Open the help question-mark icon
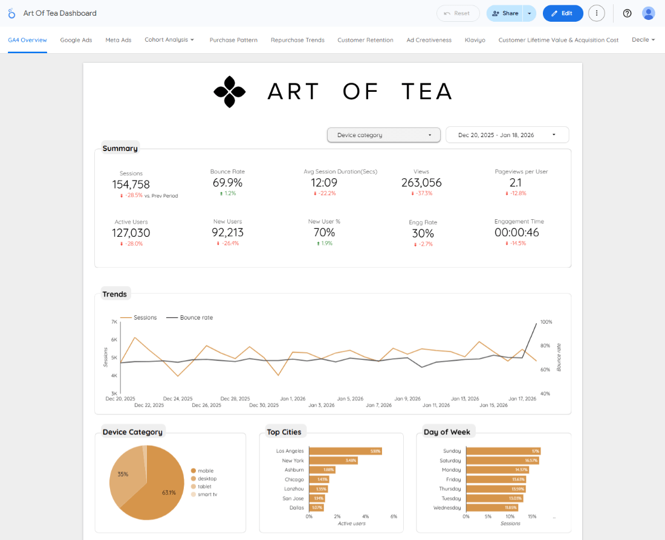 [x=628, y=13]
